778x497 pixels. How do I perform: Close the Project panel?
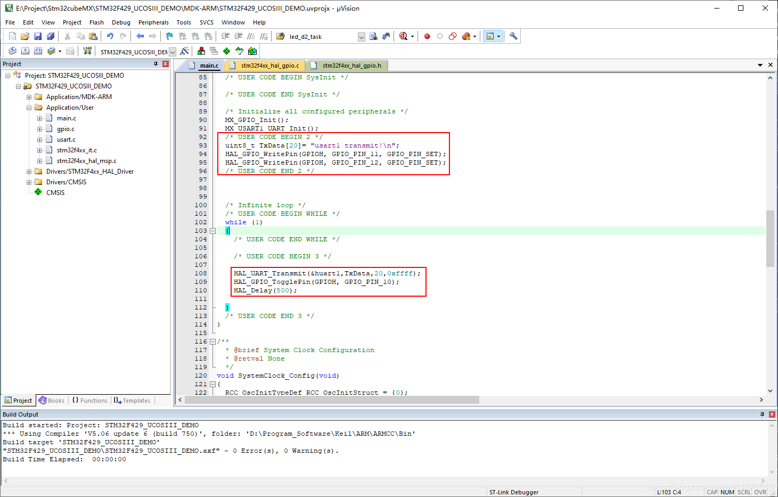[x=166, y=64]
